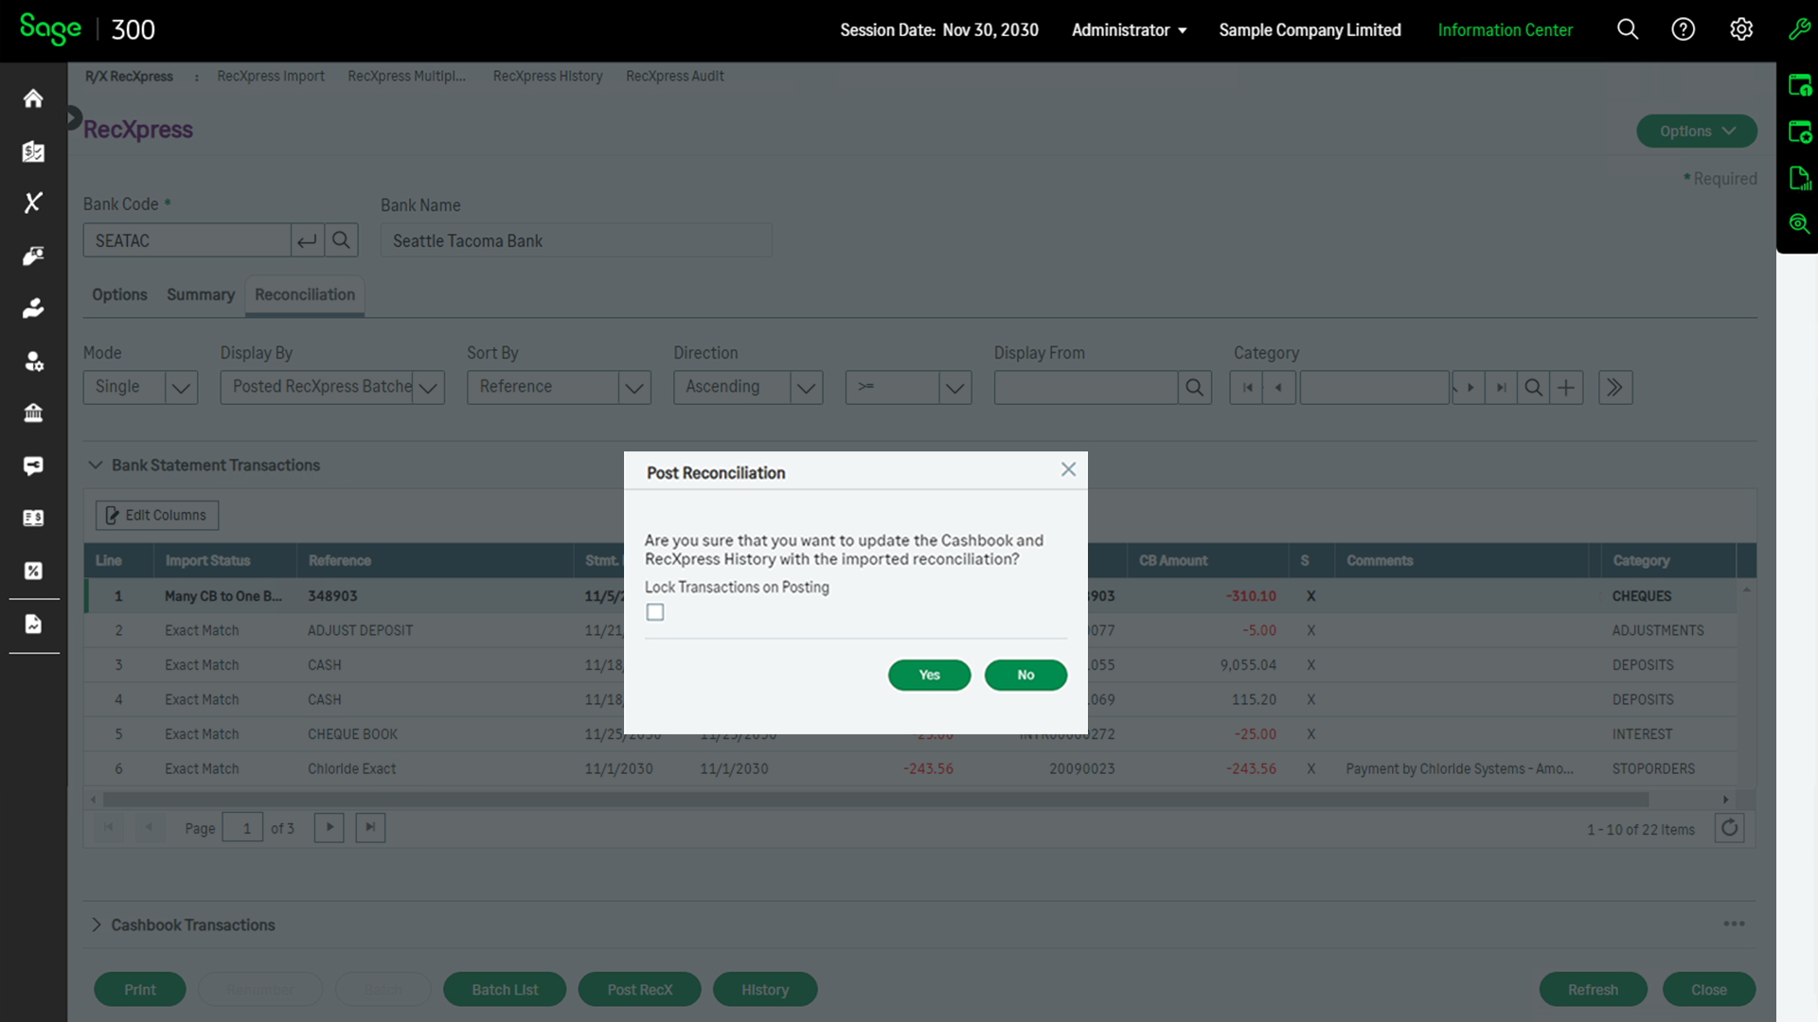Expand the Cashbook Transactions section
Screen dimensions: 1818x1022
coord(96,925)
